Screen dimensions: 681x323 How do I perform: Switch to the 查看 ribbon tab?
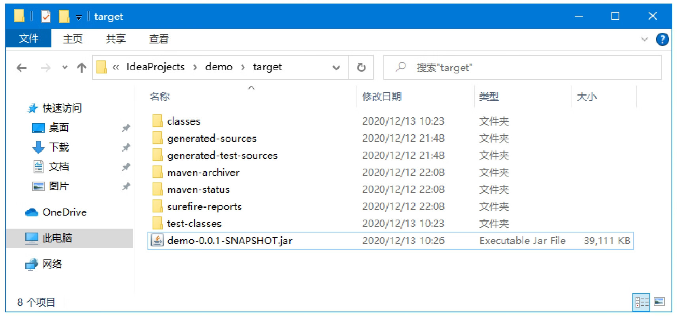tap(158, 39)
